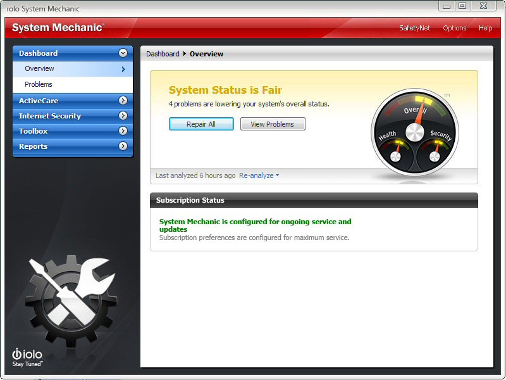Expand the Reports section arrow
This screenshot has height=380, width=506.
coord(123,146)
